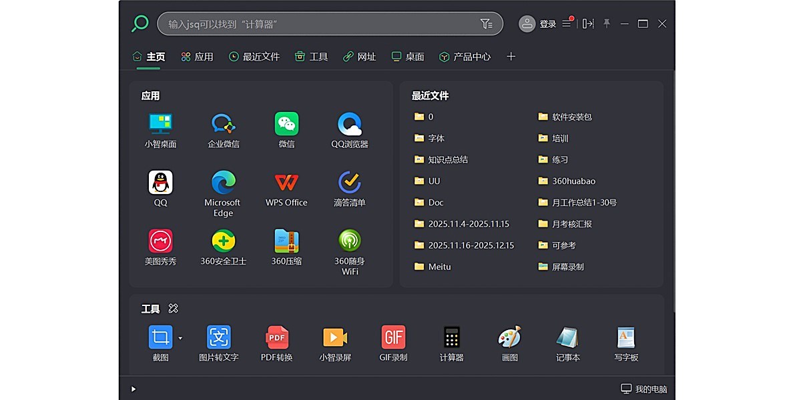Expand the 截图 tool options arrow
Screen dimensions: 801x400
click(179, 337)
